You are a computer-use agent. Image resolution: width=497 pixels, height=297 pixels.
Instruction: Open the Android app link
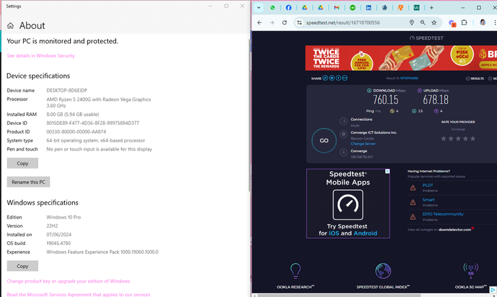coord(365,233)
